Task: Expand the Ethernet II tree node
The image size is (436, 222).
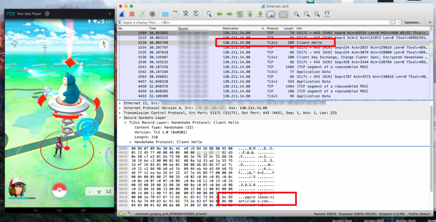Action: (120, 103)
